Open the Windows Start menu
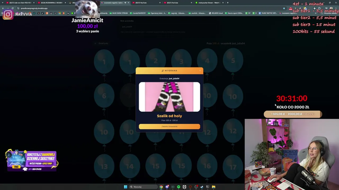Image resolution: width=339 pixels, height=190 pixels. (126, 187)
